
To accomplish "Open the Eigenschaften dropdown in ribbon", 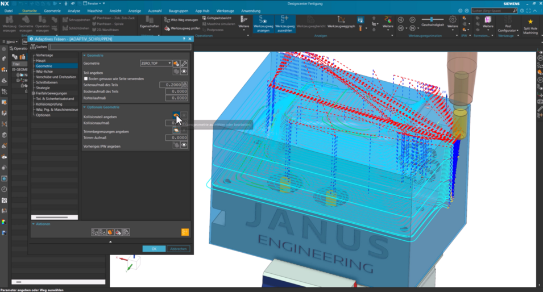I will (x=150, y=29).
